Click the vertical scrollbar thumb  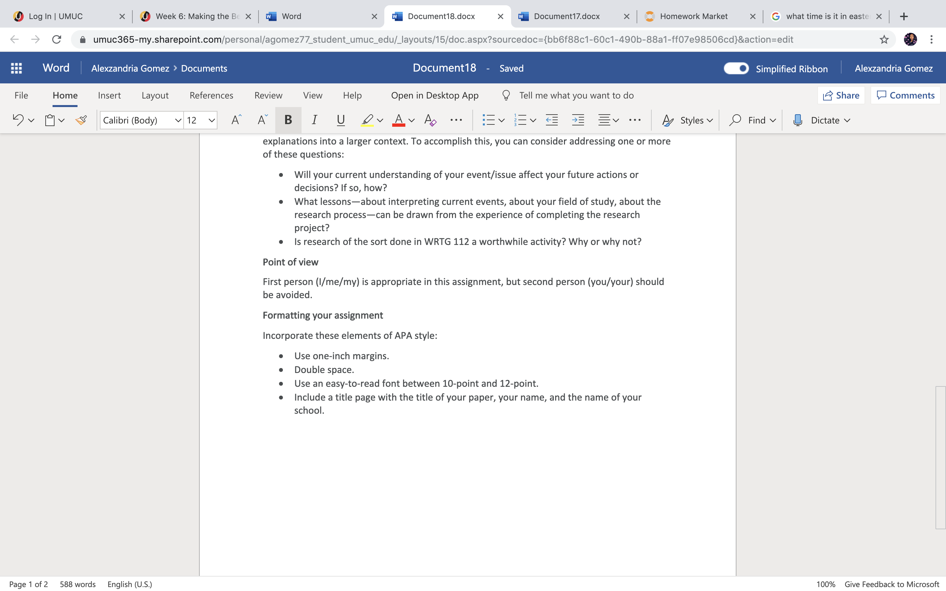click(940, 457)
